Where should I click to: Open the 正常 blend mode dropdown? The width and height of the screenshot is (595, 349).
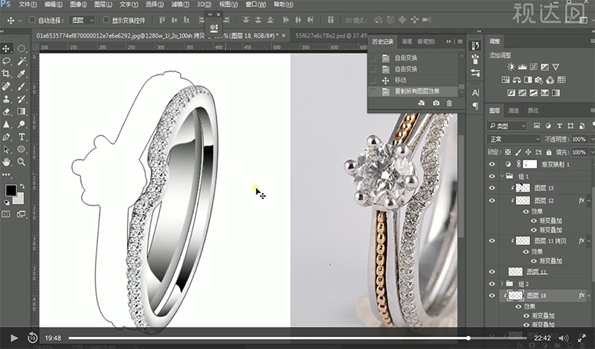point(514,139)
